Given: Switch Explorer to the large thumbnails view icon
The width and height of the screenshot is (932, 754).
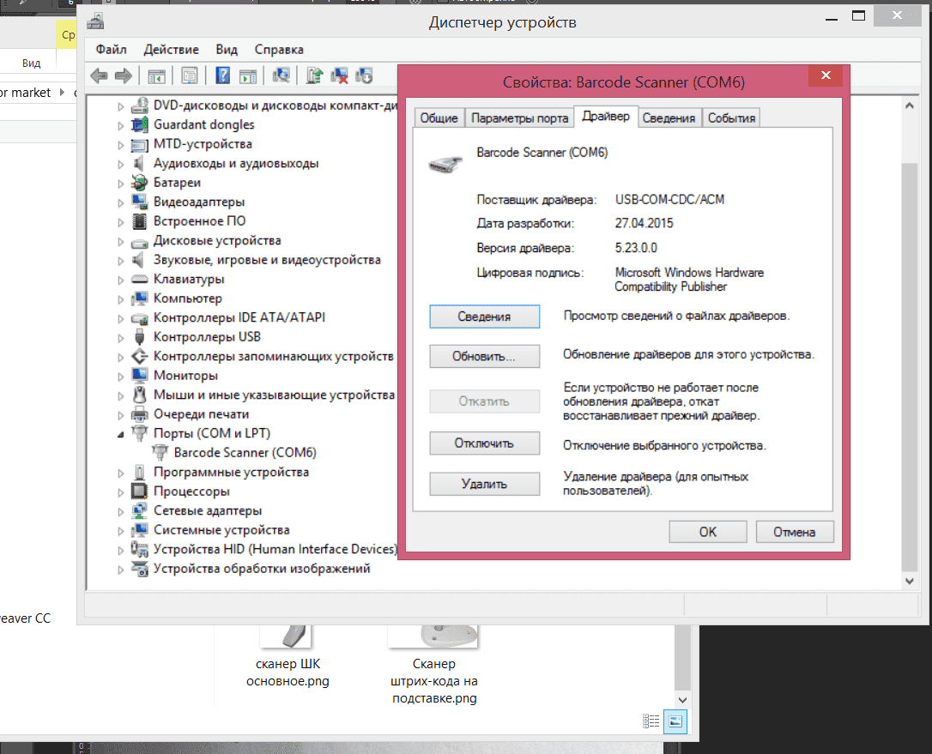Looking at the screenshot, I should (677, 721).
